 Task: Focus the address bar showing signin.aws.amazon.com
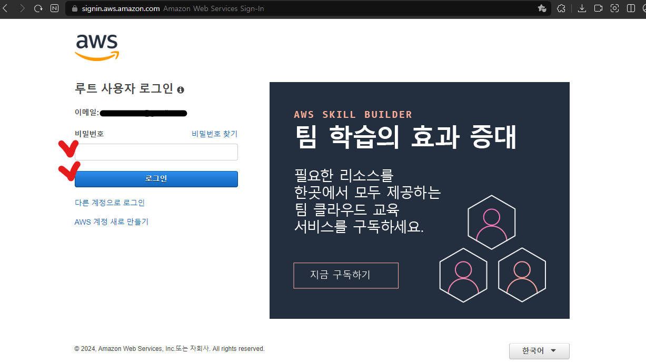click(308, 8)
